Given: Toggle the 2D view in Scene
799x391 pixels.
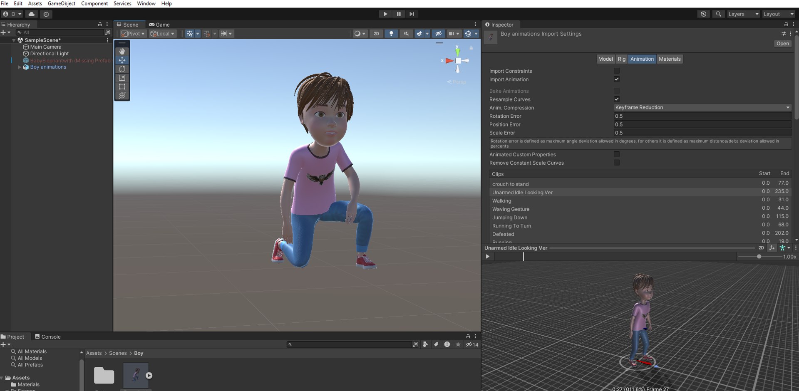Looking at the screenshot, I should [376, 34].
